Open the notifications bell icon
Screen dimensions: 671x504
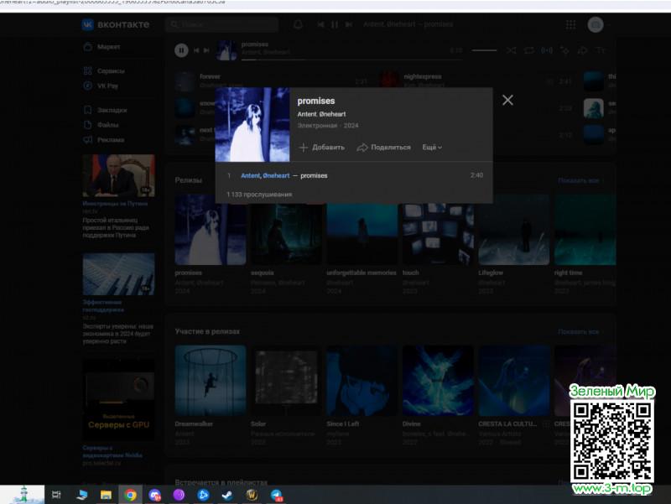tap(298, 25)
